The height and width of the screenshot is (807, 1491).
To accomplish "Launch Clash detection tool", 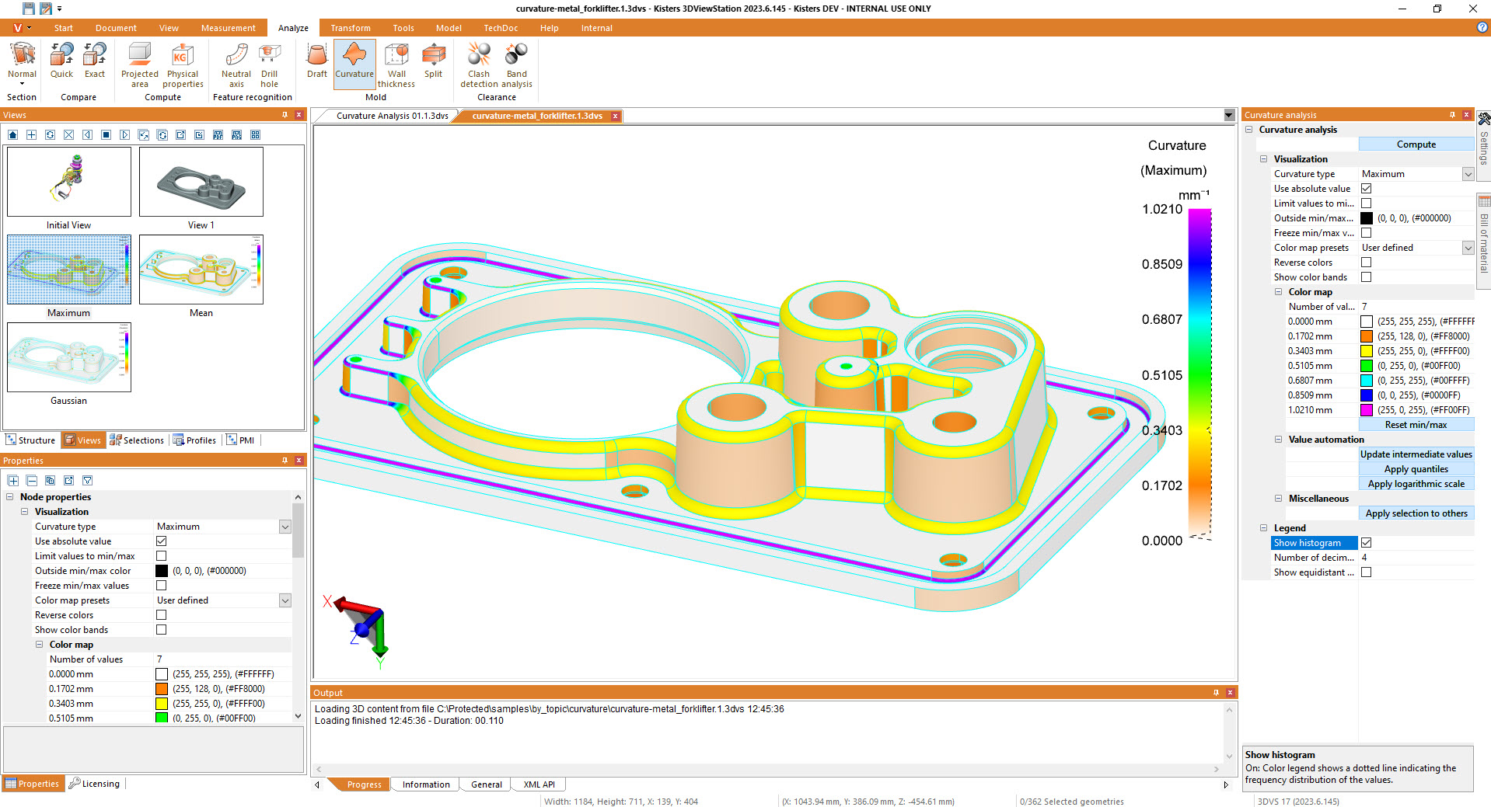I will pyautogui.click(x=478, y=65).
